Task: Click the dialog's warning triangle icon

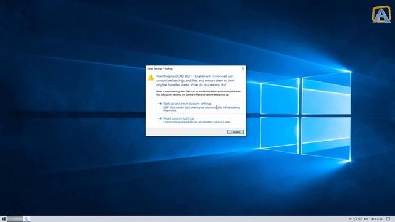Action: pyautogui.click(x=151, y=77)
